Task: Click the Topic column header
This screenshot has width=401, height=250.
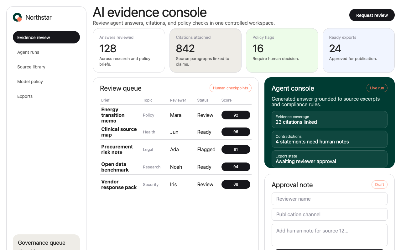Action: pos(148,100)
